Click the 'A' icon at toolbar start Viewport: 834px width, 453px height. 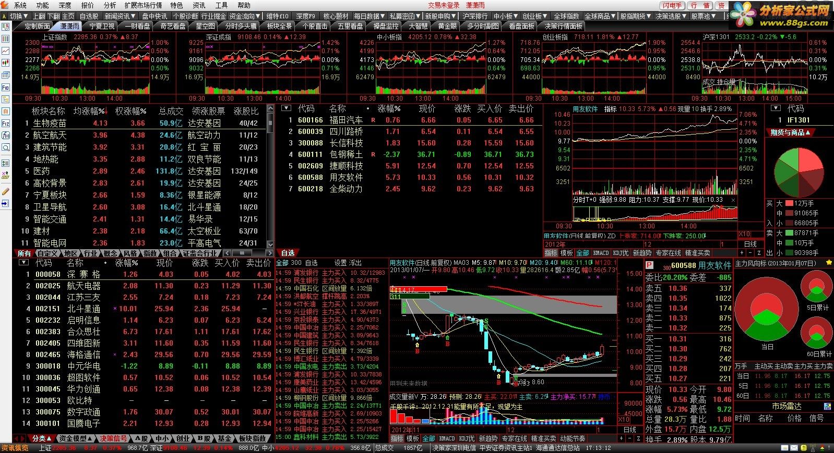[5, 16]
